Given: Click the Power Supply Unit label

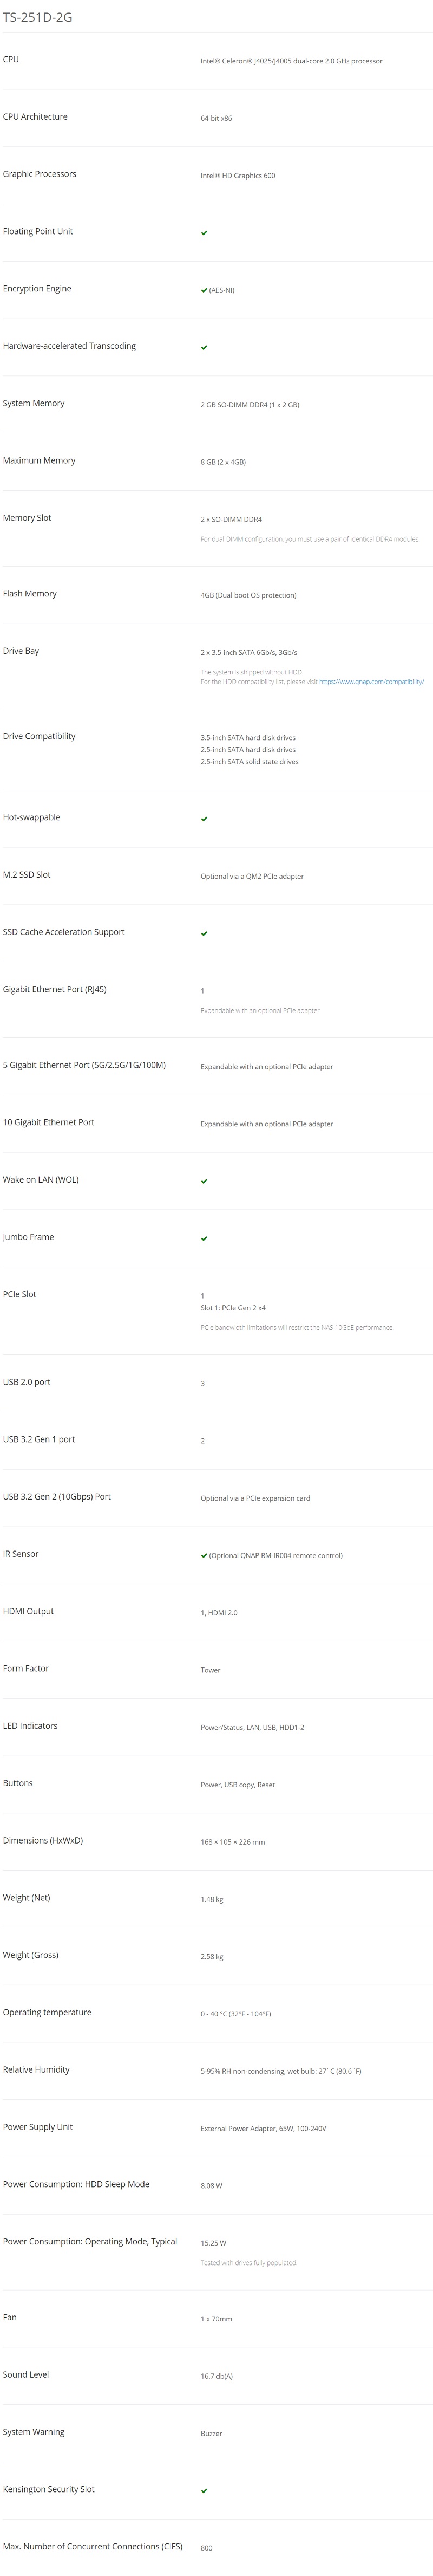Looking at the screenshot, I should point(38,2127).
